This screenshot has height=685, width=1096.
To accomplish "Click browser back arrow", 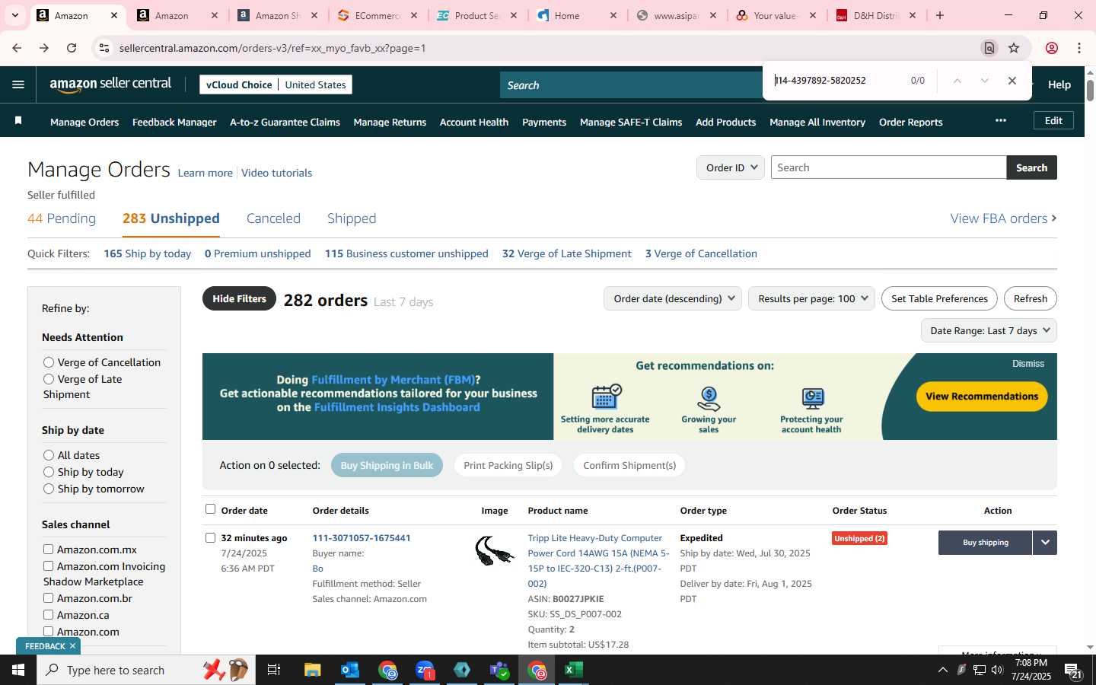I will [x=17, y=48].
